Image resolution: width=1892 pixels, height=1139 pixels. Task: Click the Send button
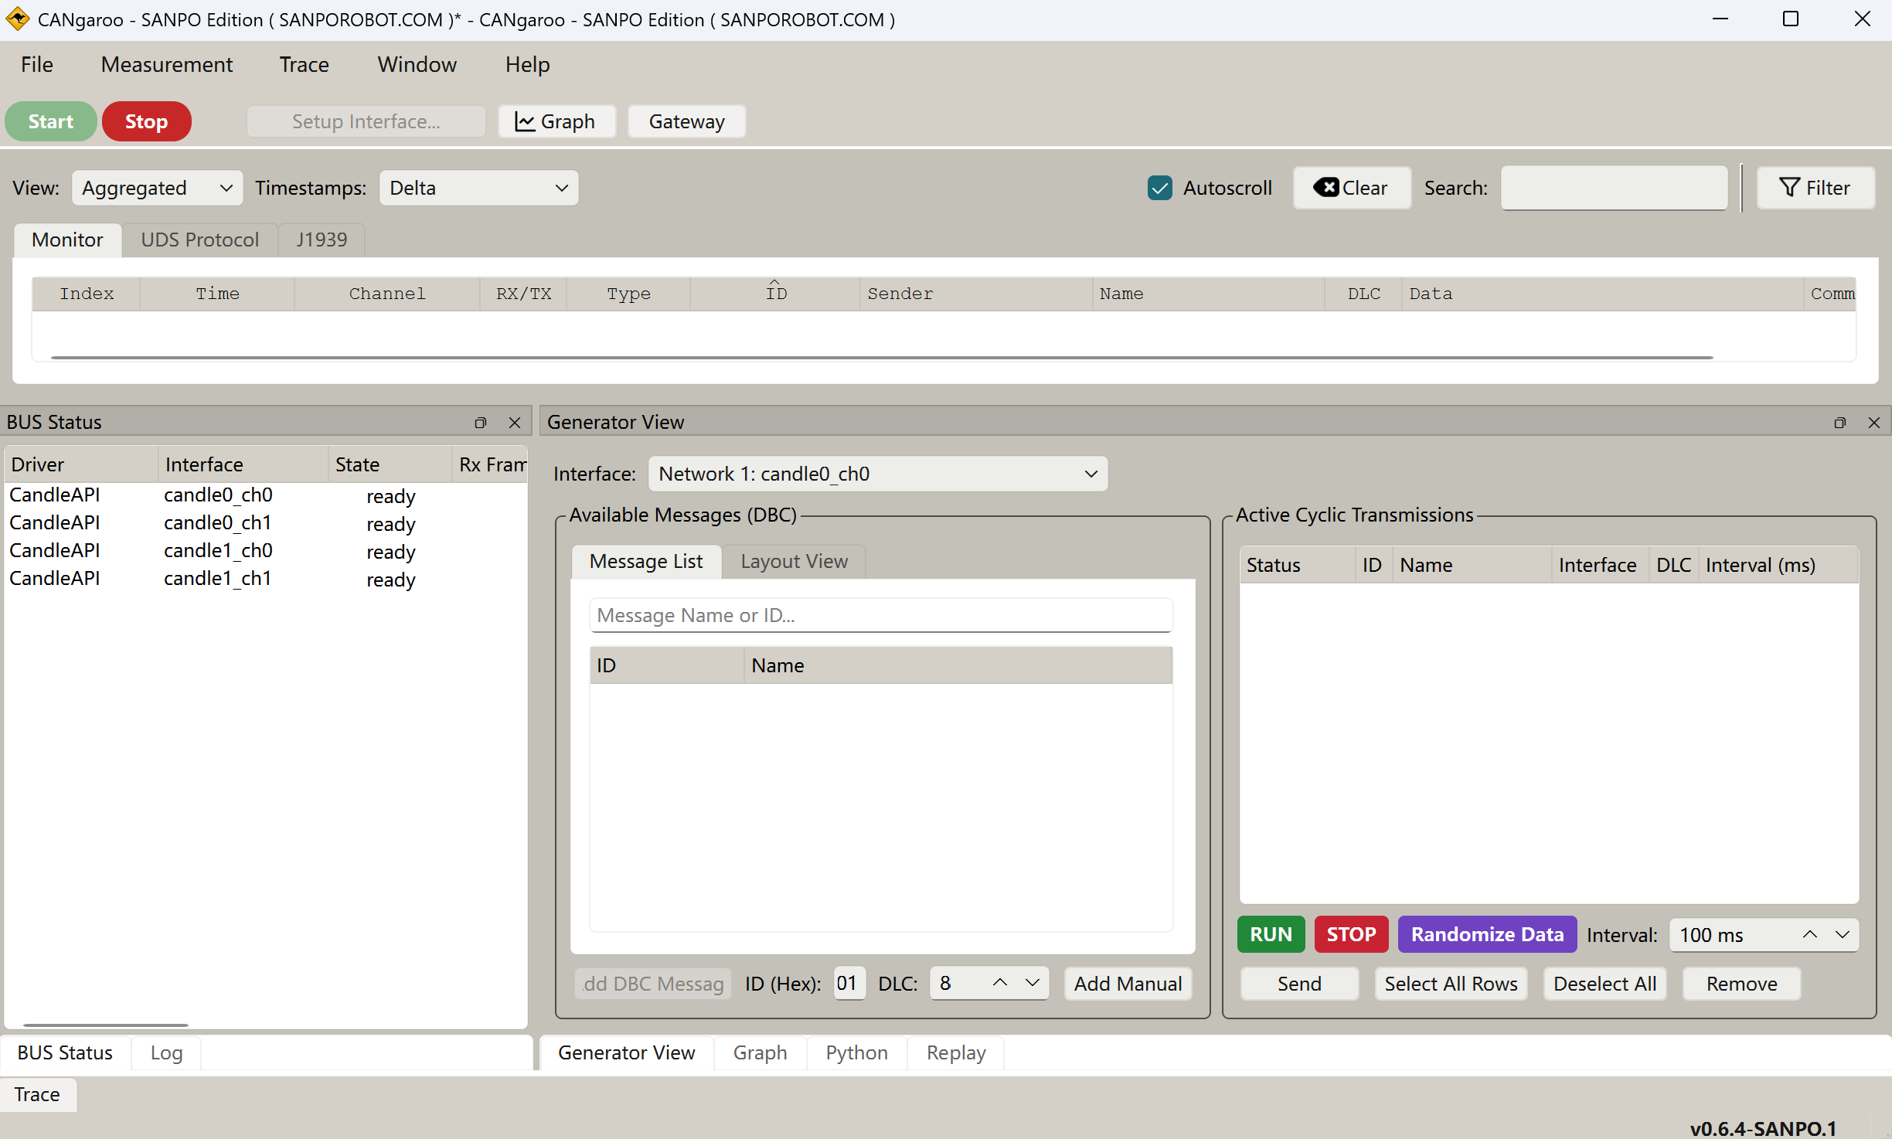click(1300, 984)
